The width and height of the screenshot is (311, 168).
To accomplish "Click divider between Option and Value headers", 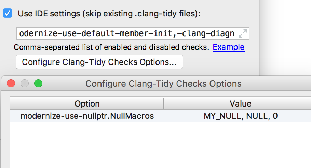I will (x=164, y=103).
